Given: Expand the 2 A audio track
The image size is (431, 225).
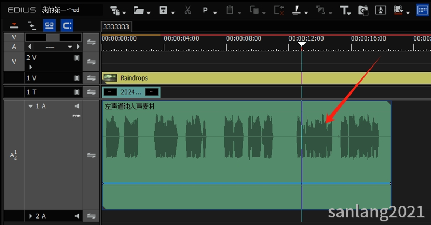Looking at the screenshot, I should tap(30, 216).
